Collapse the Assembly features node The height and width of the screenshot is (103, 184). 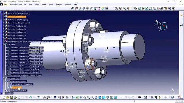(x=3, y=78)
